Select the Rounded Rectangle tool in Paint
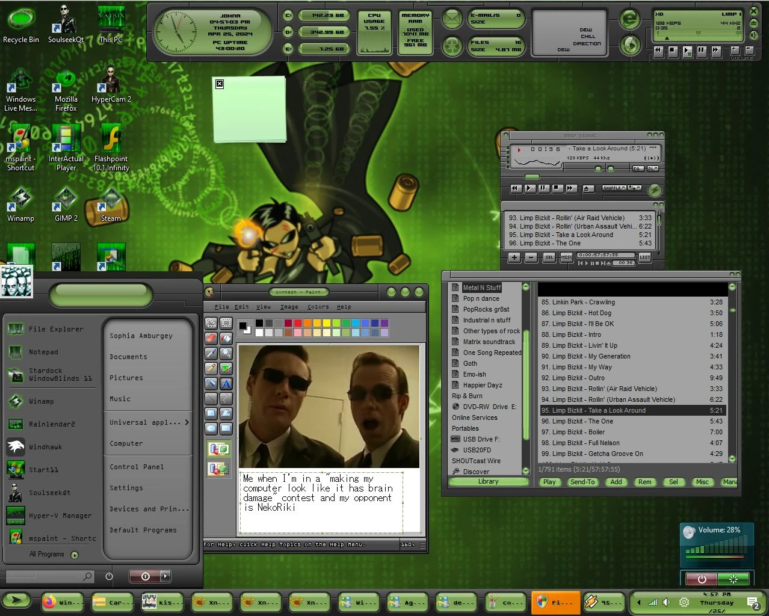The height and width of the screenshot is (616, 769). click(226, 429)
